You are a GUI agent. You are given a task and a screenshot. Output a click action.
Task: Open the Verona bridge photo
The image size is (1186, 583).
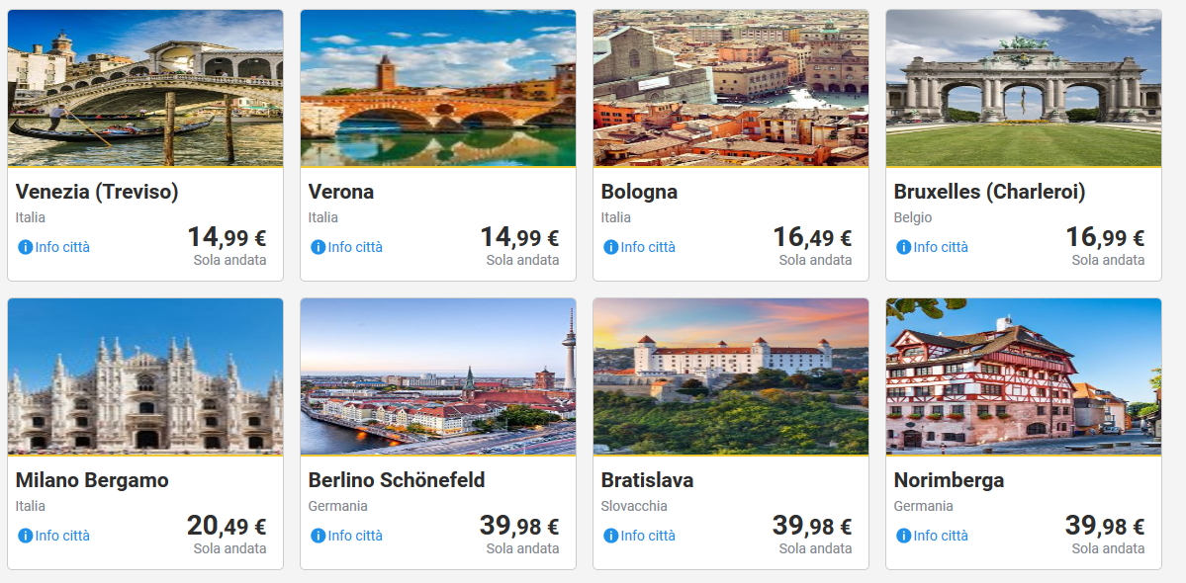click(x=438, y=88)
